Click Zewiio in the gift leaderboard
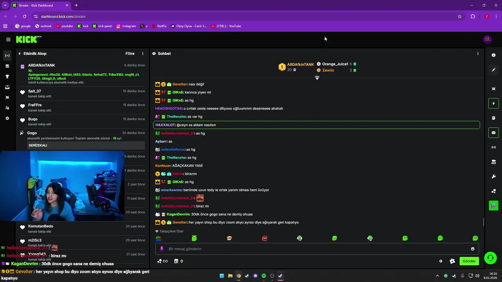 click(x=328, y=70)
